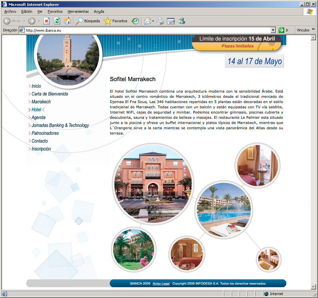318x298 pixels.
Task: Click the green Refresh page icon
Action: tap(57, 21)
